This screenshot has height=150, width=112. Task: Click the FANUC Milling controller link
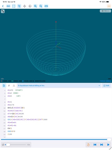(105, 81)
